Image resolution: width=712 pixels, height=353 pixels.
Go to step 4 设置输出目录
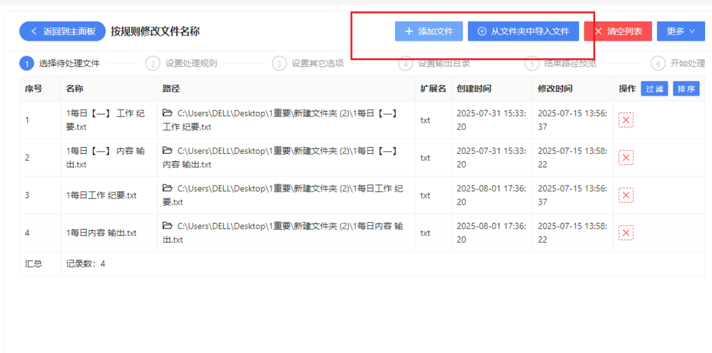click(434, 63)
